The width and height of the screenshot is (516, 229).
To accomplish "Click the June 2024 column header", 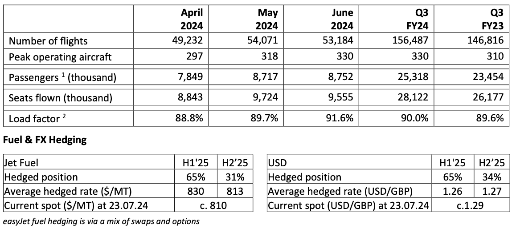I will coord(341,19).
